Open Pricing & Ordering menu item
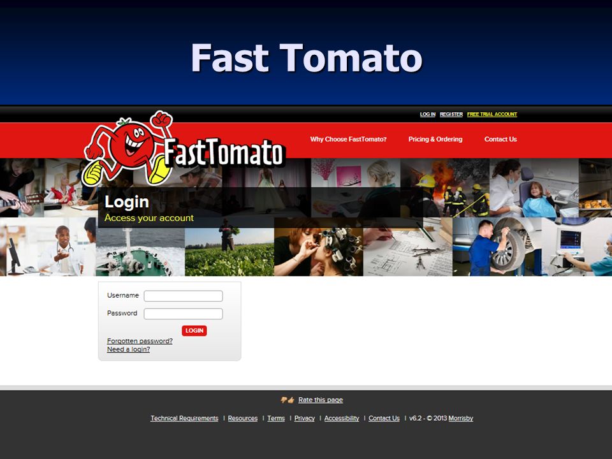Screen dimensions: 612x459 tap(435, 140)
